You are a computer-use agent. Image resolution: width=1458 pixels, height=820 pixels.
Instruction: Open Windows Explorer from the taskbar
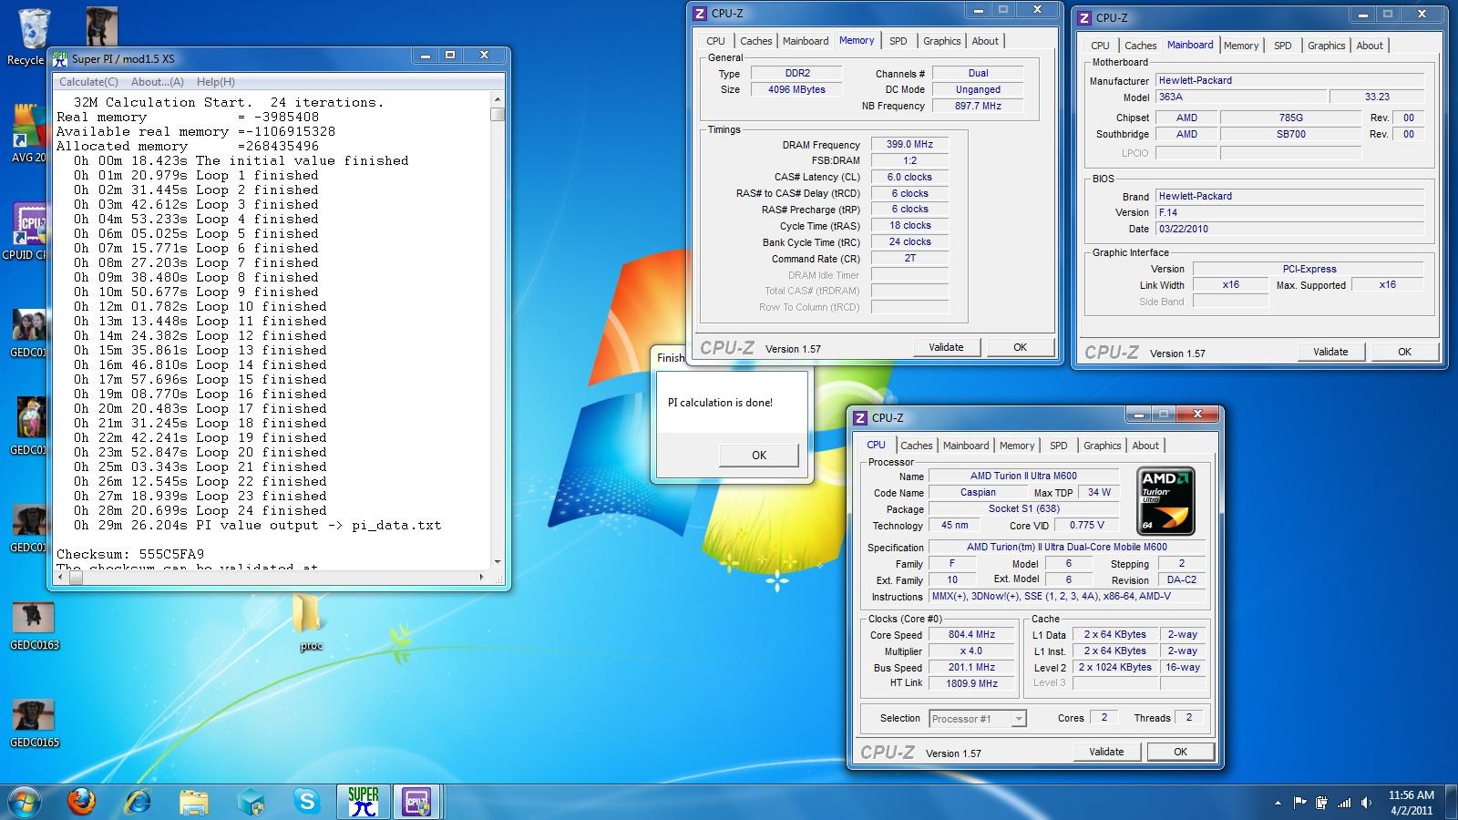click(x=193, y=802)
